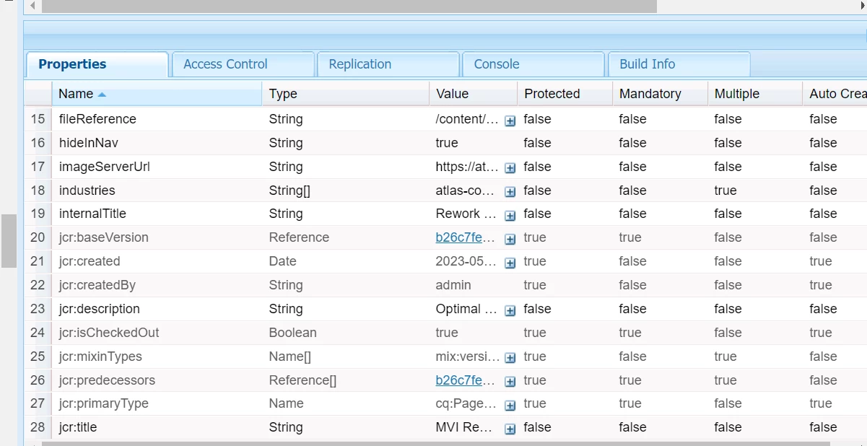Click the 'cq:Page...' value of jcr:primaryType
This screenshot has height=446, width=867.
[x=466, y=403]
